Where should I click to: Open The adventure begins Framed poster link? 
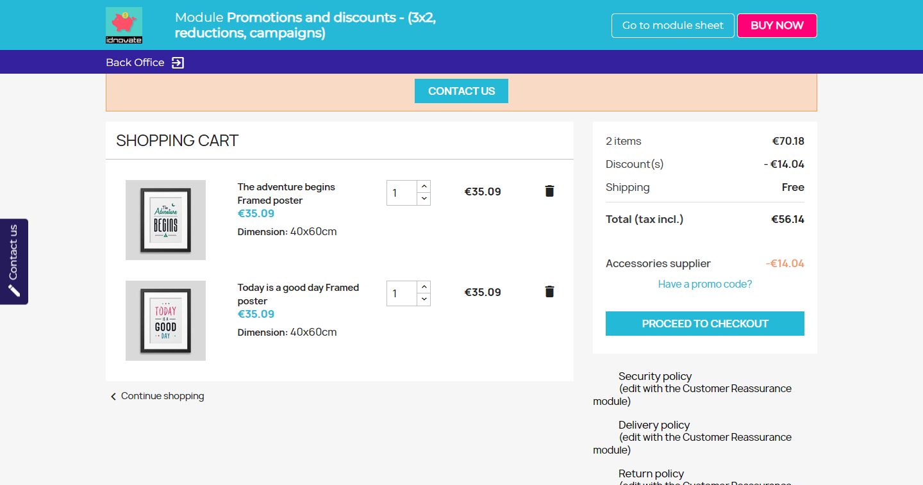pyautogui.click(x=286, y=193)
